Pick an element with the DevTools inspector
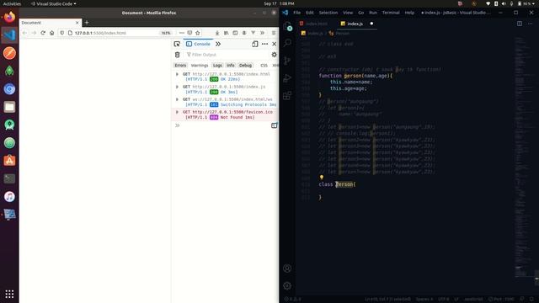The image size is (539, 303). [x=177, y=44]
